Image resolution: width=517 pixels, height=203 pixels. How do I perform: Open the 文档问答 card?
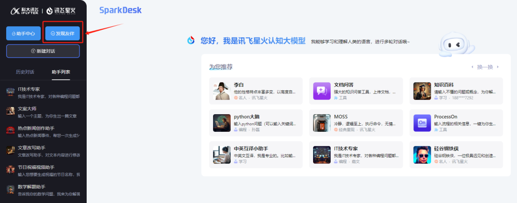356,91
